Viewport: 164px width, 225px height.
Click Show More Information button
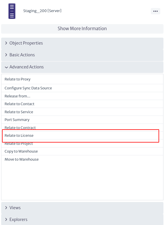82,29
